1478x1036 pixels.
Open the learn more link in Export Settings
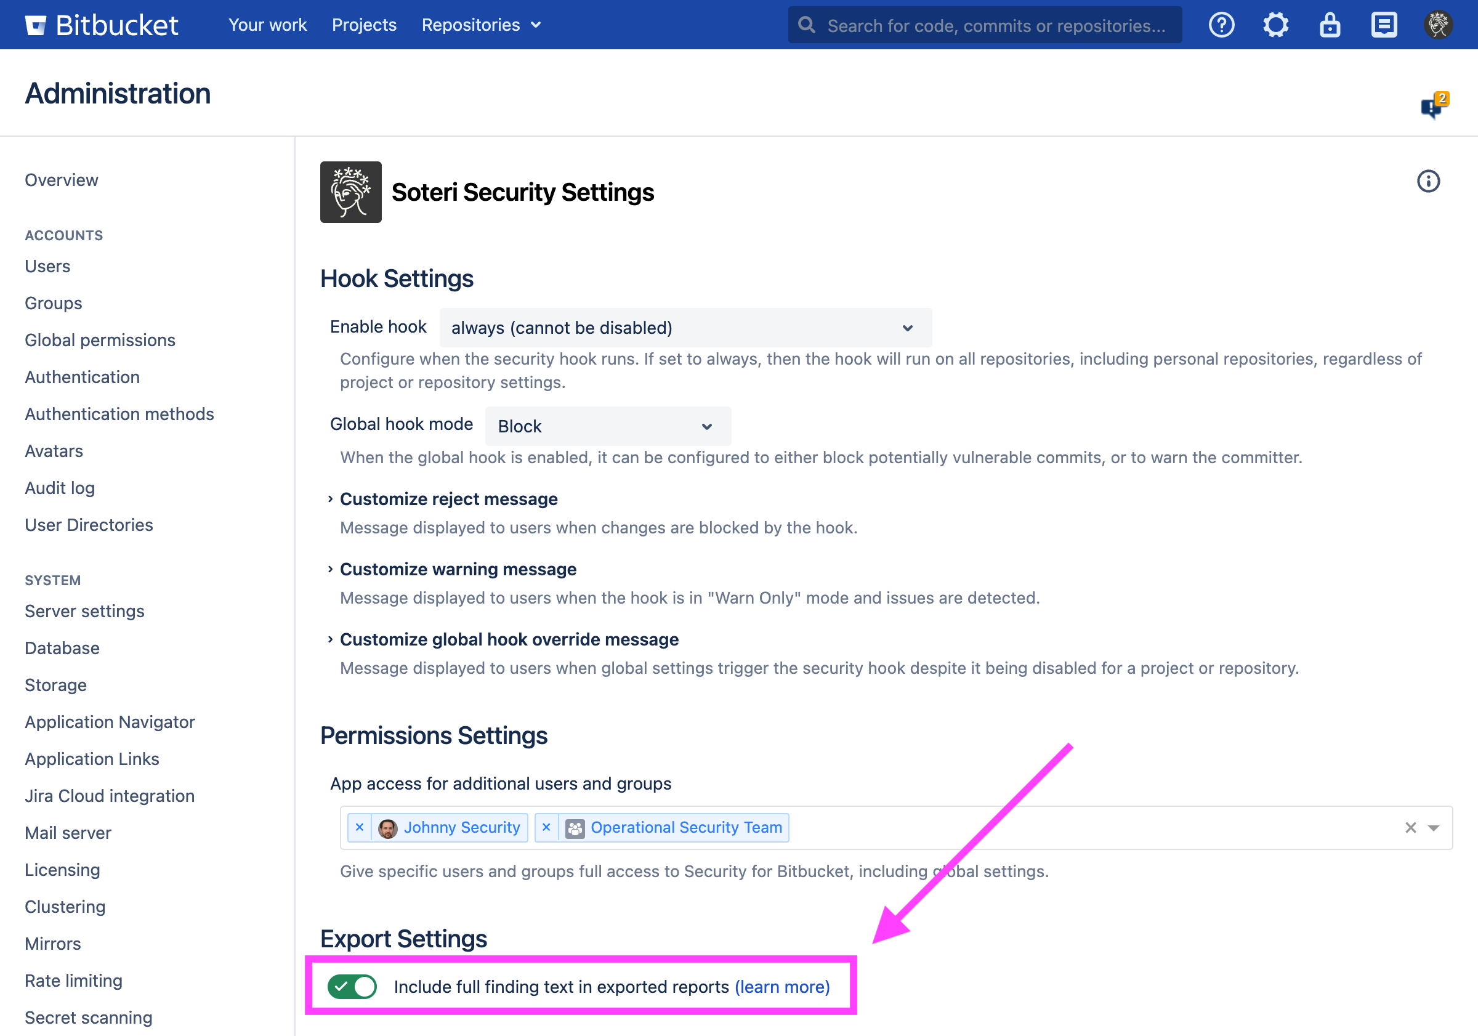click(781, 987)
